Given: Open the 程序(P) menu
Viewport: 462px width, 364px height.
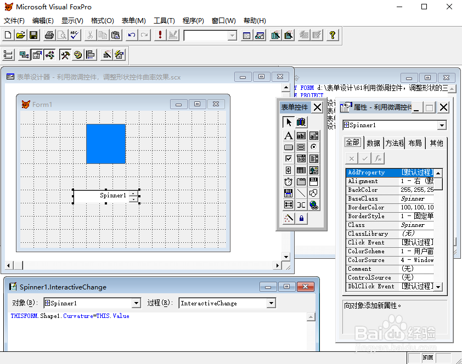Looking at the screenshot, I should [193, 21].
